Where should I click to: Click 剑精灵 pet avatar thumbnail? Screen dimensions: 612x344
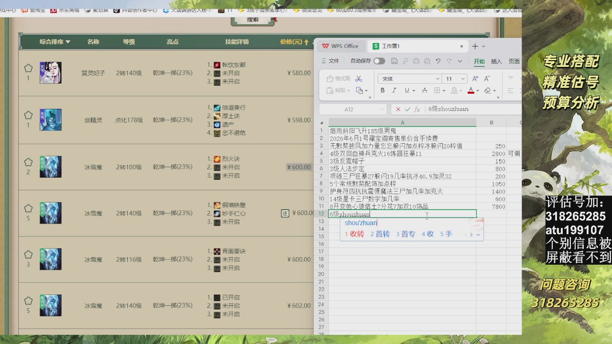[x=50, y=119]
